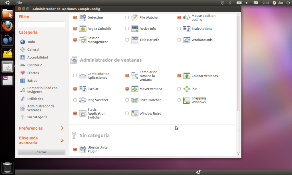
Task: Open the Colocar ventanas plugin icon
Action: click(x=187, y=76)
